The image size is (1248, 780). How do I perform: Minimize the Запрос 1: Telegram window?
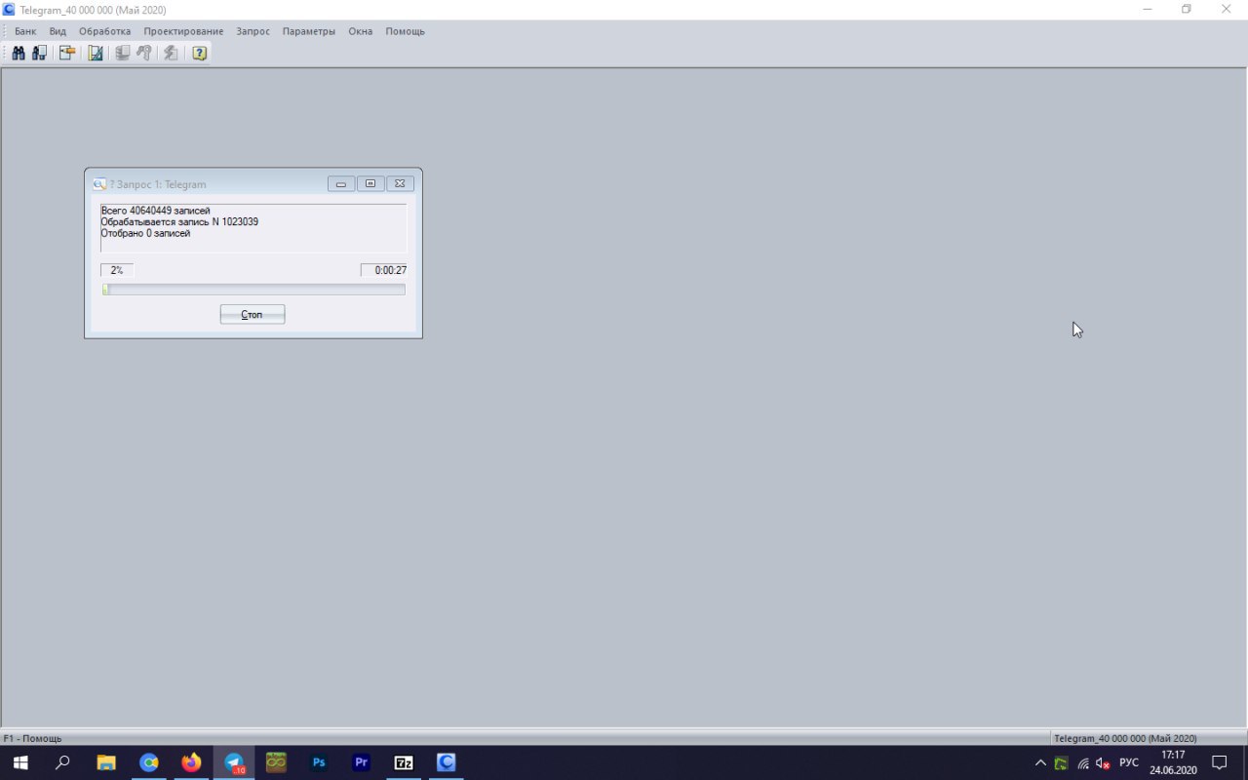(x=341, y=183)
